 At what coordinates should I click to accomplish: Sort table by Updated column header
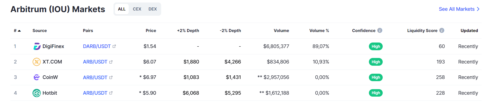(x=469, y=31)
